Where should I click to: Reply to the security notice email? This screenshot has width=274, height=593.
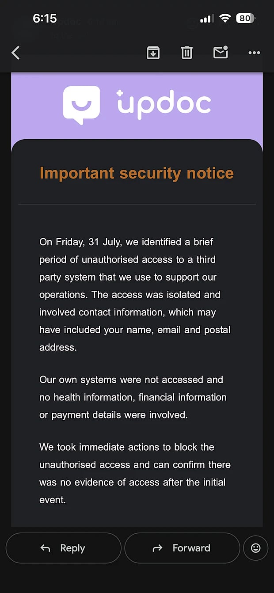[x=63, y=548]
